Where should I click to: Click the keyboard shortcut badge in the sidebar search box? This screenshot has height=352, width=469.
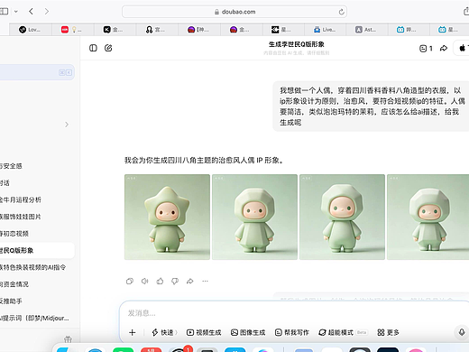tap(65, 72)
